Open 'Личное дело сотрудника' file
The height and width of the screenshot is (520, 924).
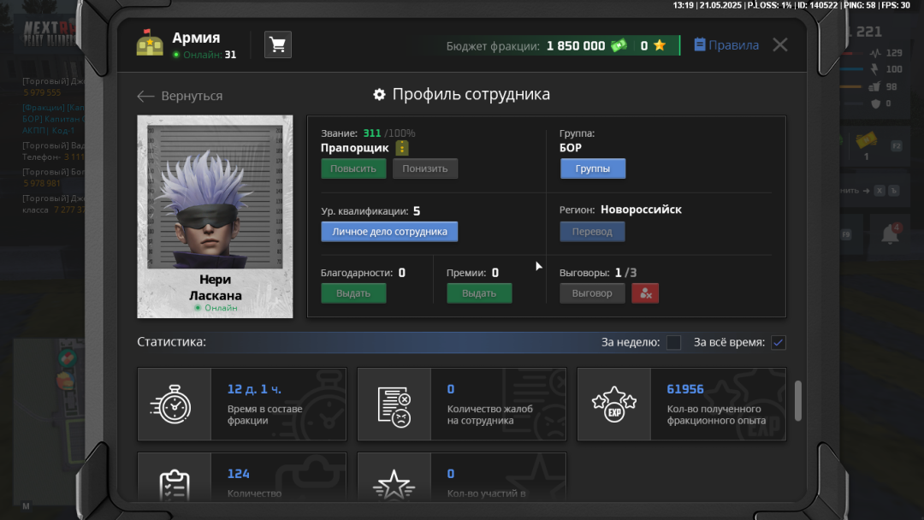[389, 232]
